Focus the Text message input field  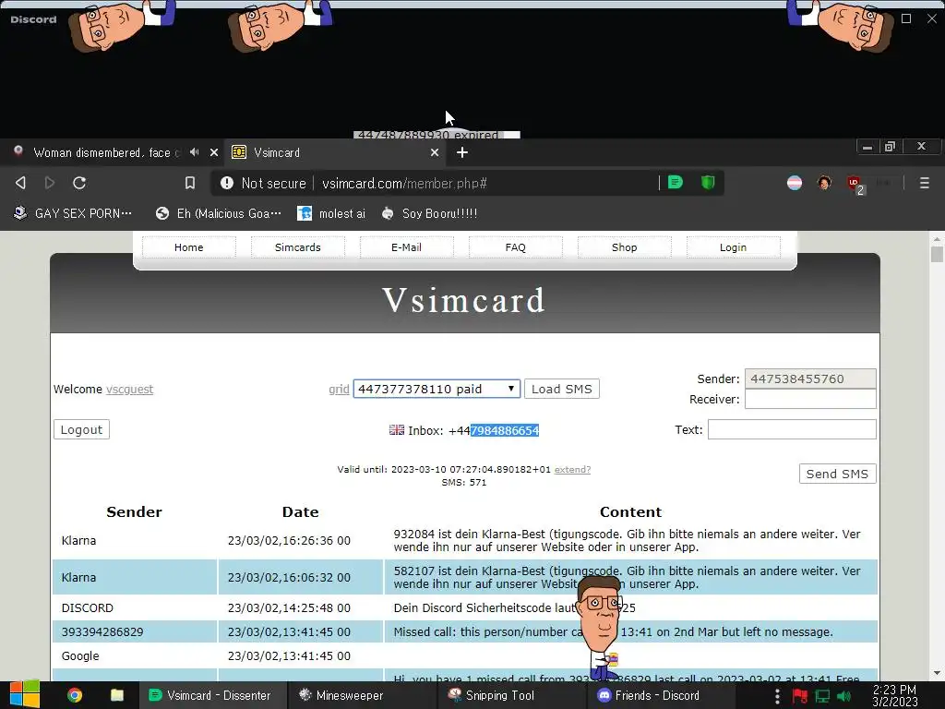[x=791, y=429]
